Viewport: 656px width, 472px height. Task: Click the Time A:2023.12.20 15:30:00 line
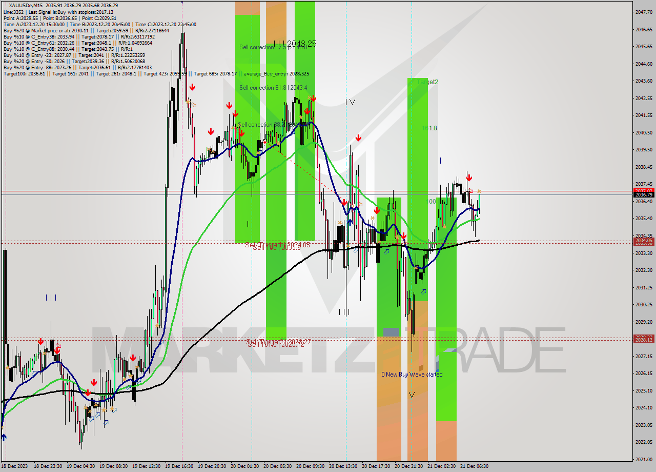pos(99,24)
